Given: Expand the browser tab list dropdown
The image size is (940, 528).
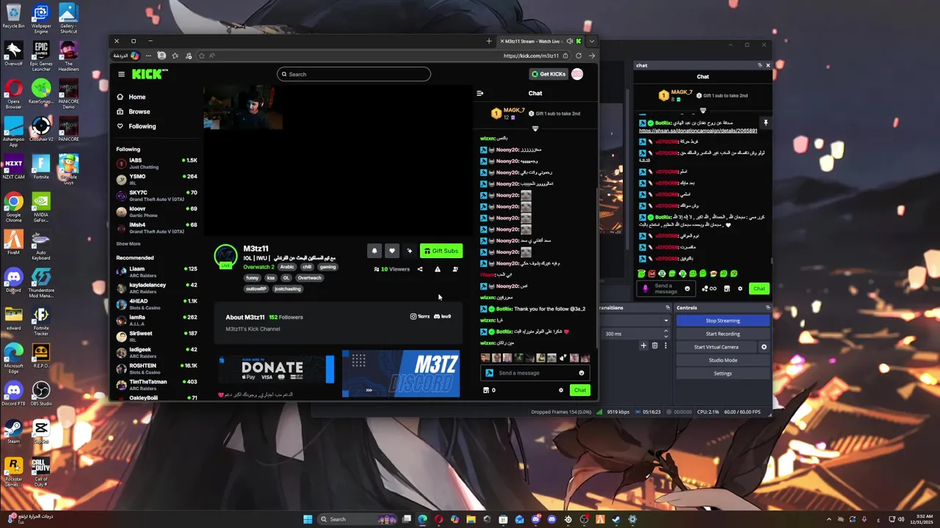Looking at the screenshot, I should (592, 41).
